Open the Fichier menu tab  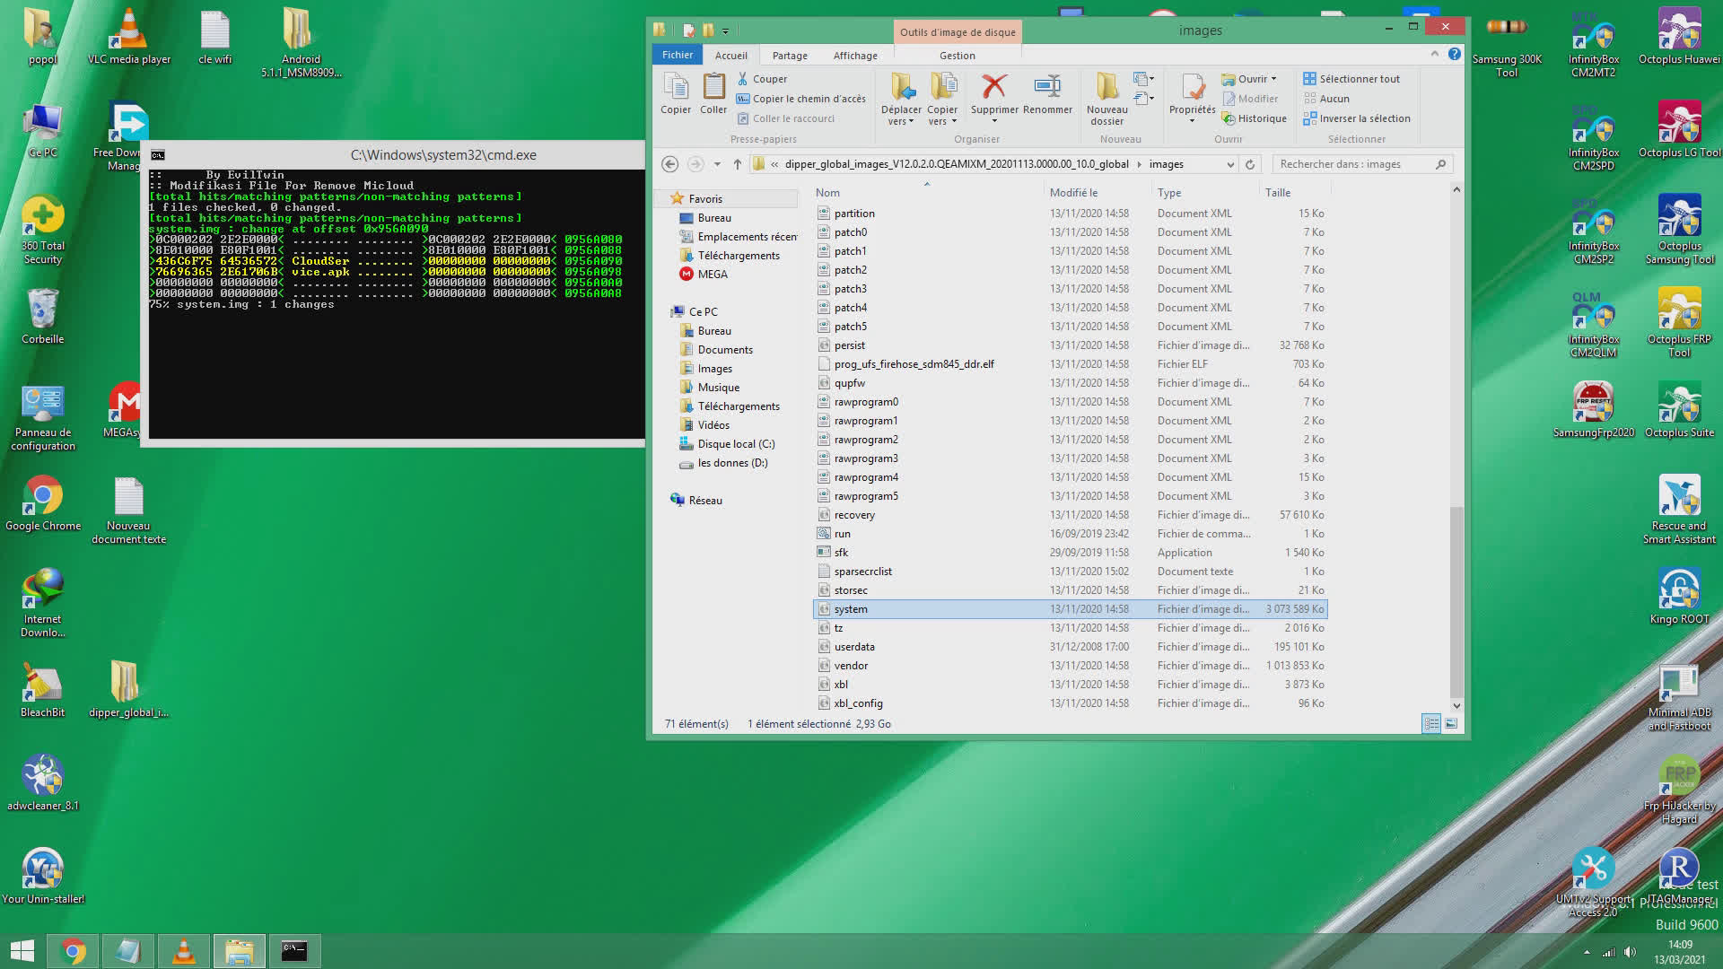[x=678, y=55]
